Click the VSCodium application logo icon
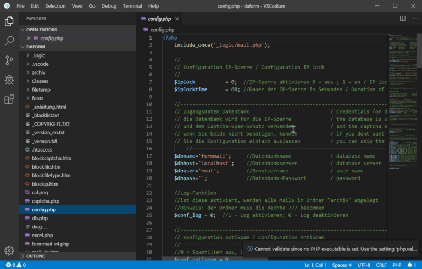The height and width of the screenshot is (269, 422). pos(7,6)
